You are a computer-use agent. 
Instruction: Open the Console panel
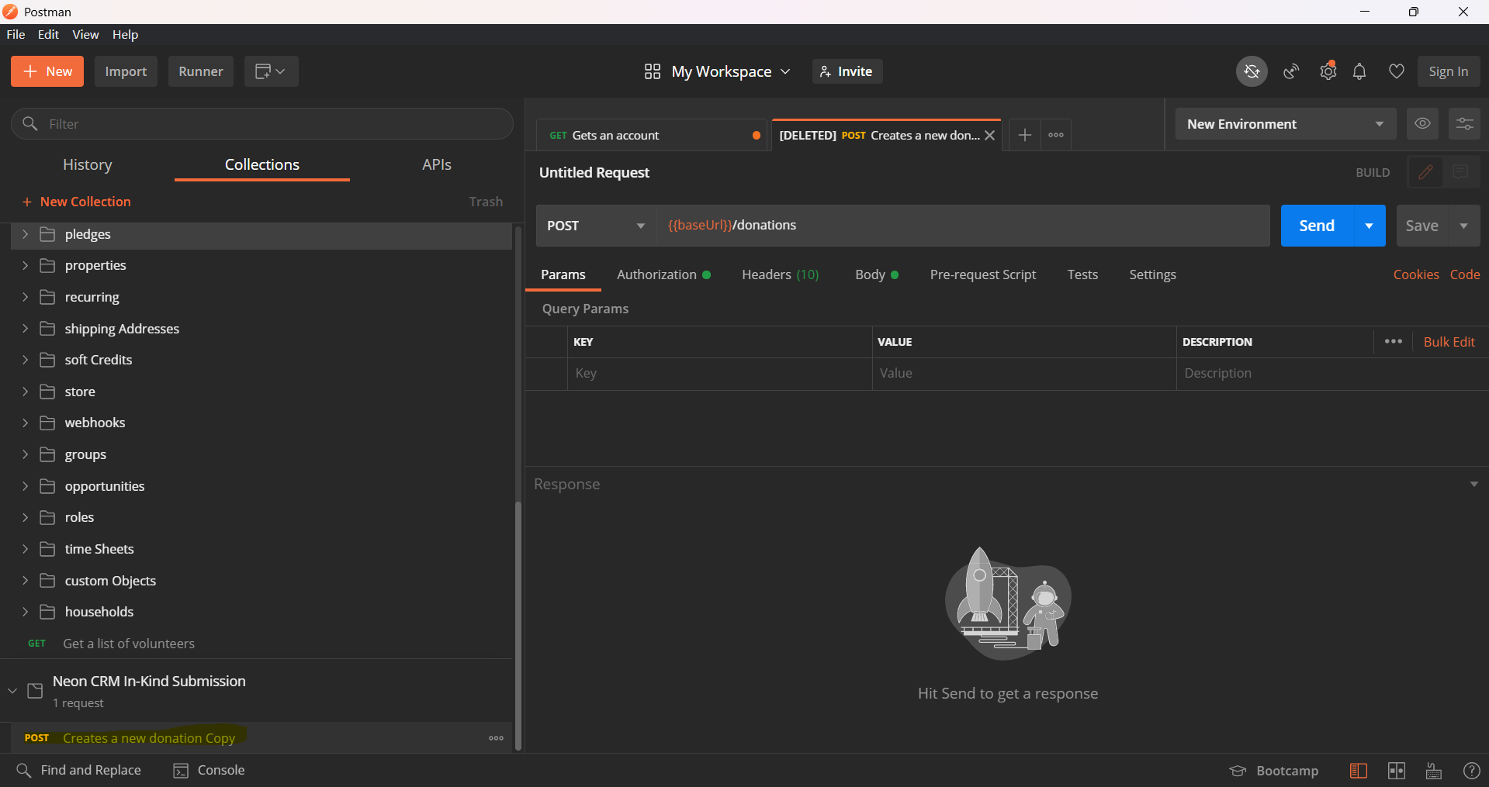tap(209, 770)
